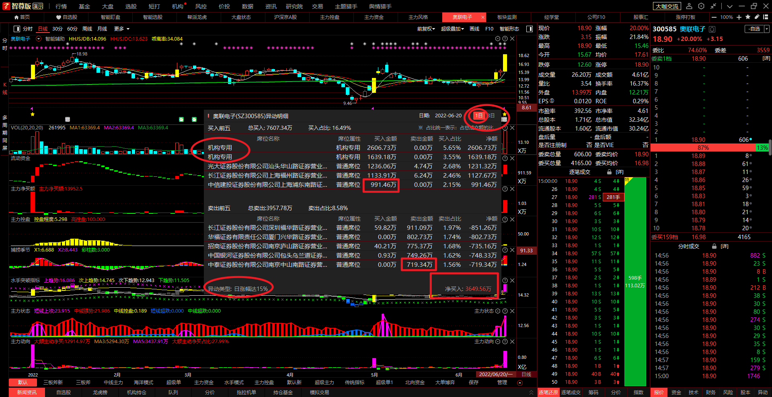
Task: Open 行情 menu
Action: click(61, 6)
